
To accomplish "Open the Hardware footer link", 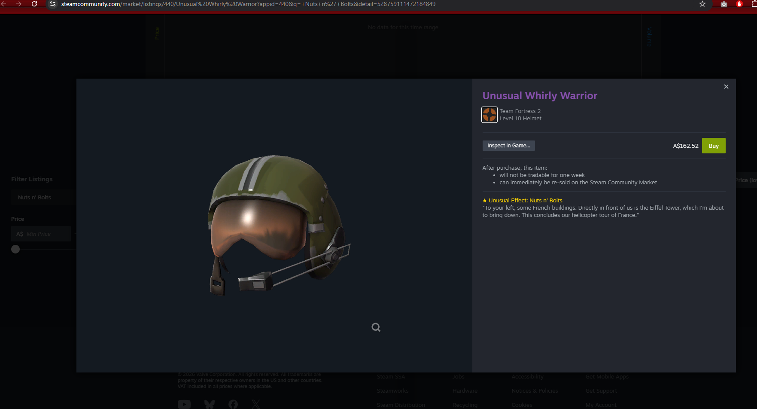I will tap(465, 391).
